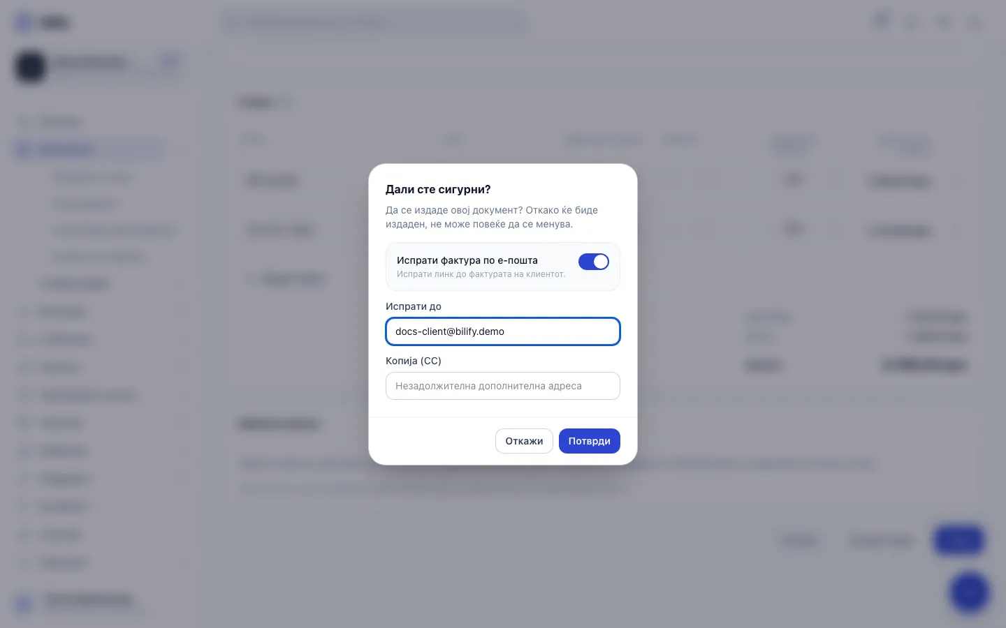Focus the Копија (CC) address field

pos(503,386)
